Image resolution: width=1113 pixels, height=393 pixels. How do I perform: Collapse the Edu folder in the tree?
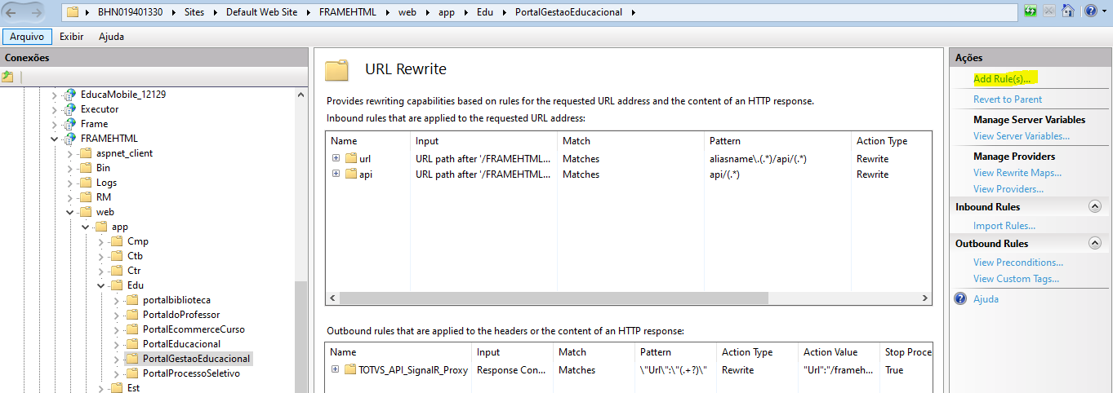pos(100,285)
